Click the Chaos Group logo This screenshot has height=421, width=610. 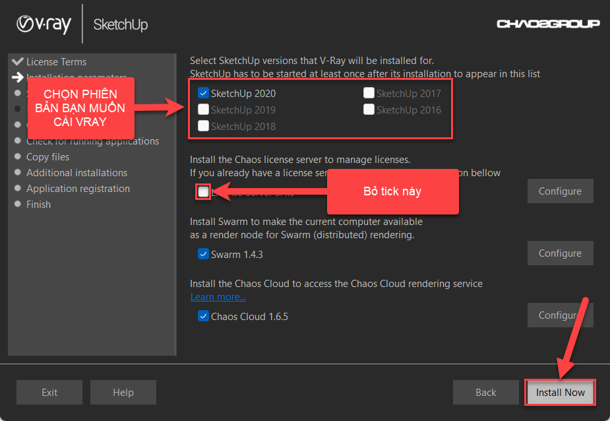click(x=548, y=24)
